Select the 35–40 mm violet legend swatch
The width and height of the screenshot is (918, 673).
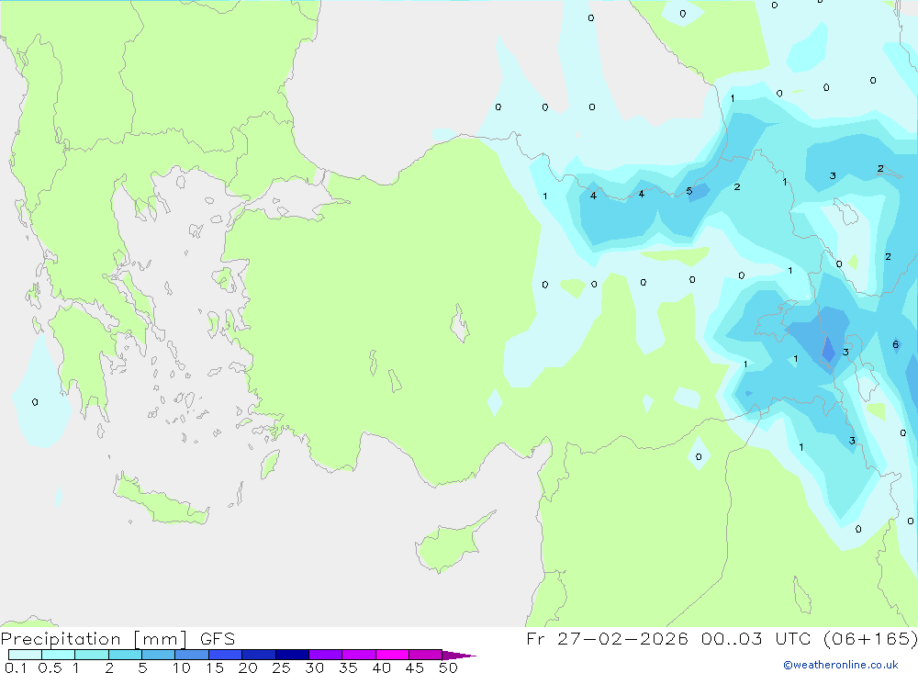tap(358, 655)
